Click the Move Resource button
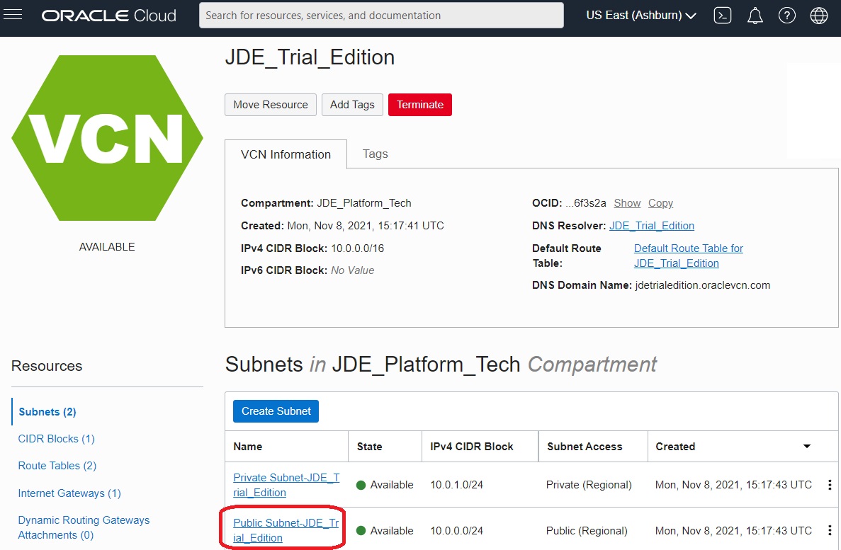The image size is (841, 550). tap(270, 104)
